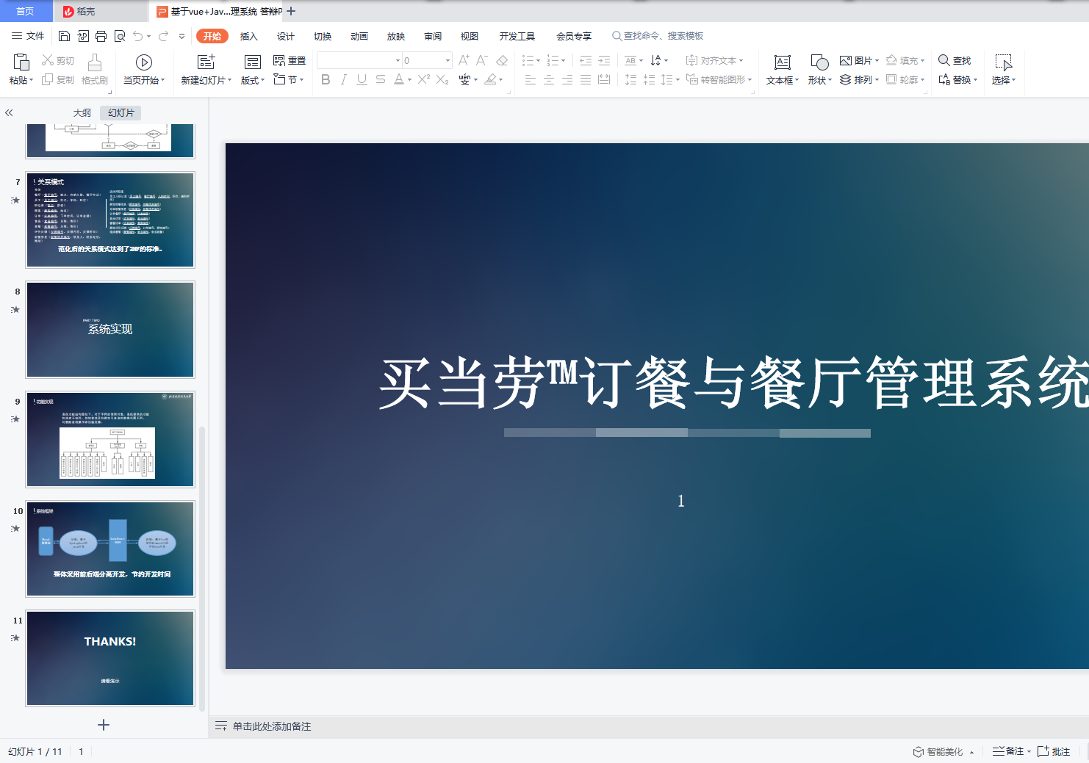The width and height of the screenshot is (1089, 763).
Task: Click the Print icon in quick access toolbar
Action: tap(101, 36)
